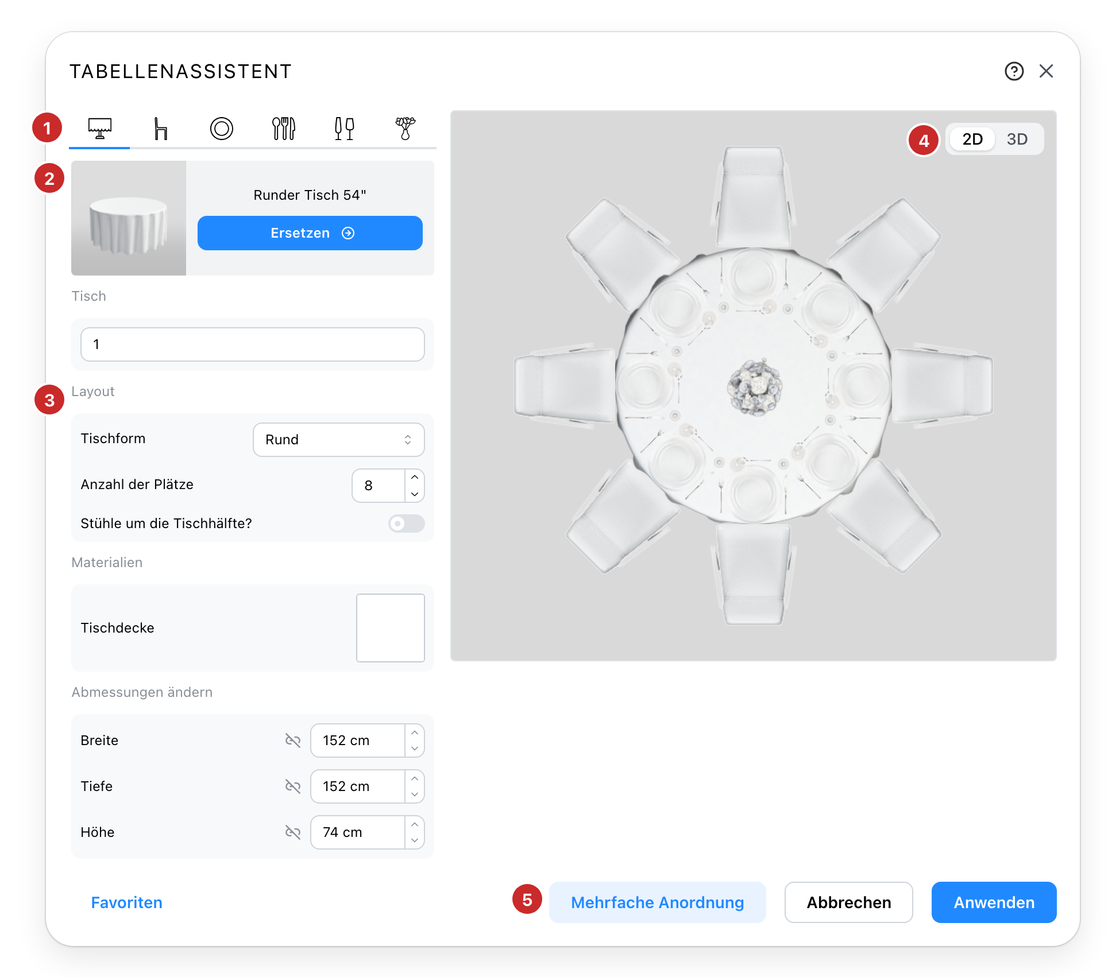
Task: Open the centerpiece flowers tab
Action: coord(406,129)
